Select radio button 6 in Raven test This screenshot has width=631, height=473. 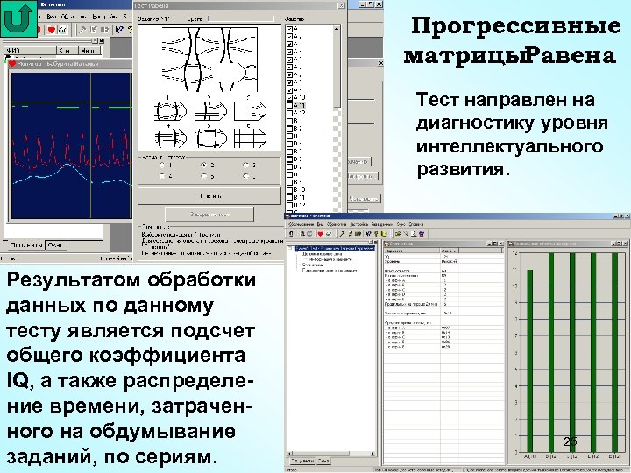[245, 176]
